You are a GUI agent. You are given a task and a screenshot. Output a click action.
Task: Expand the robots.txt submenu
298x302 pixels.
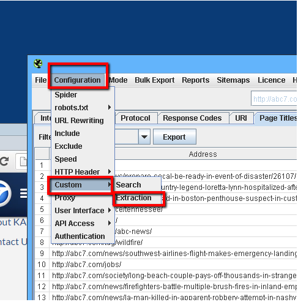click(83, 108)
